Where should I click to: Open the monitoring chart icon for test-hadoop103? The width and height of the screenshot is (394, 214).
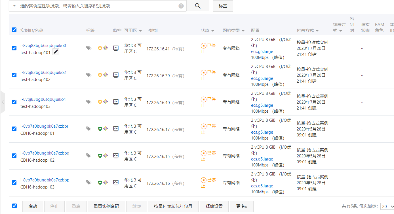click(116, 102)
